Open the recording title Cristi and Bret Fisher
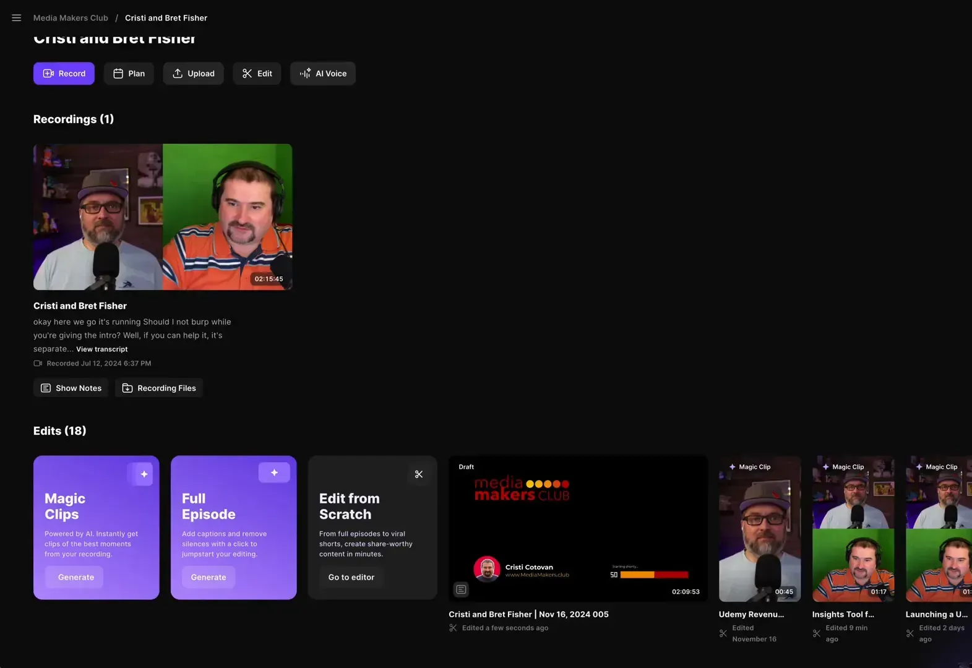Screen dimensions: 972x668 click(80, 306)
